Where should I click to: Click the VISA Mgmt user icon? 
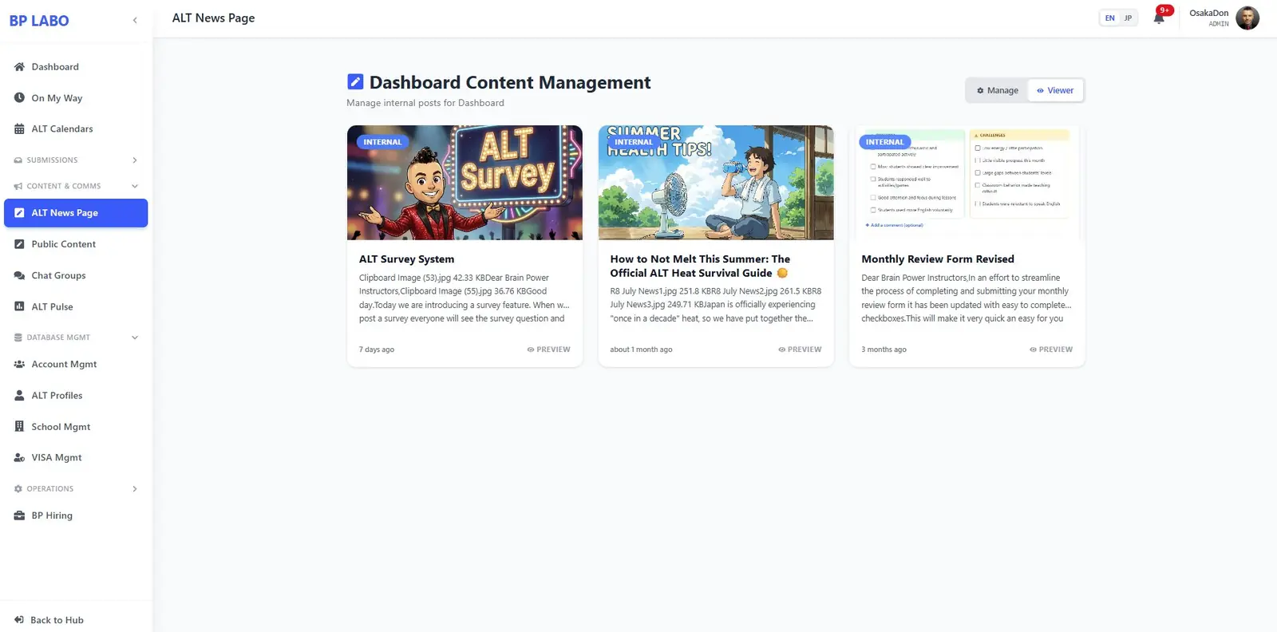click(x=19, y=457)
